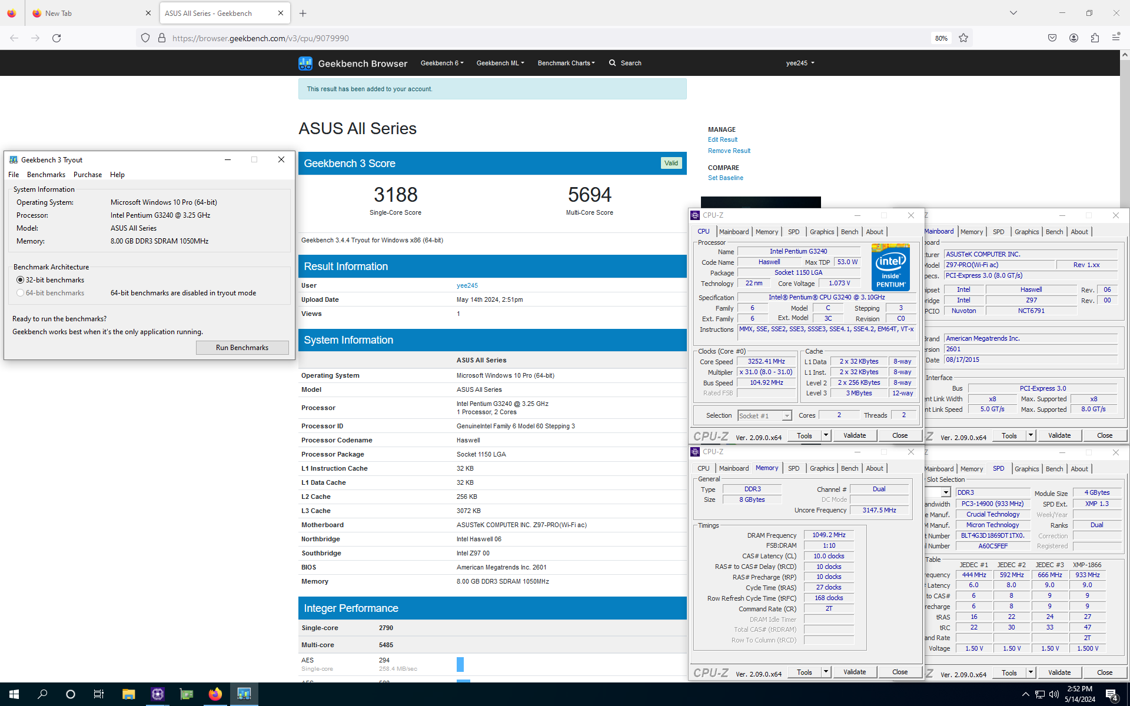Click the Firefox bookmark star icon
This screenshot has height=706, width=1130.
[x=963, y=38]
